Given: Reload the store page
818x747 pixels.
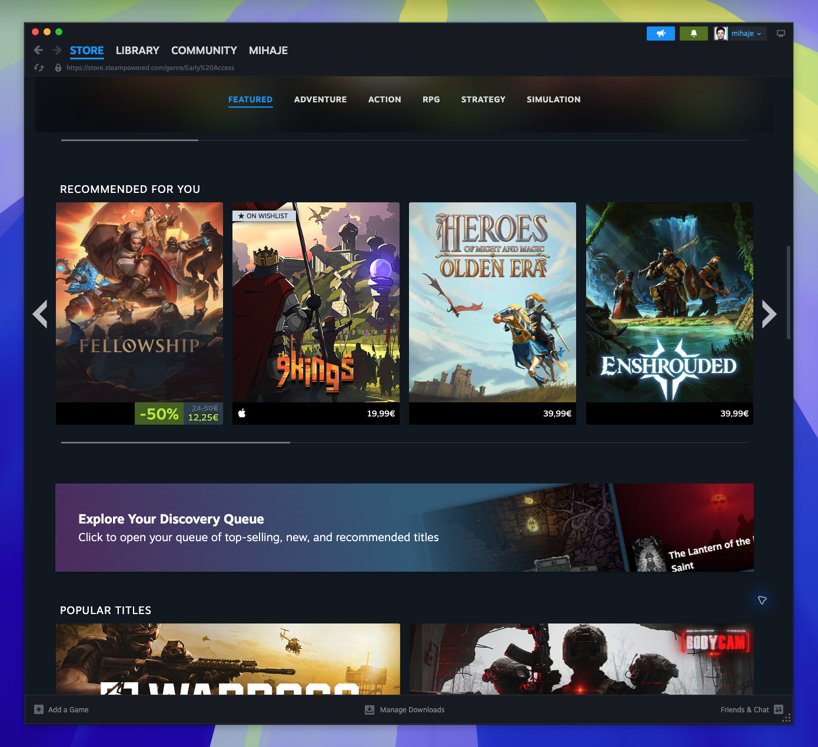Looking at the screenshot, I should click(39, 68).
